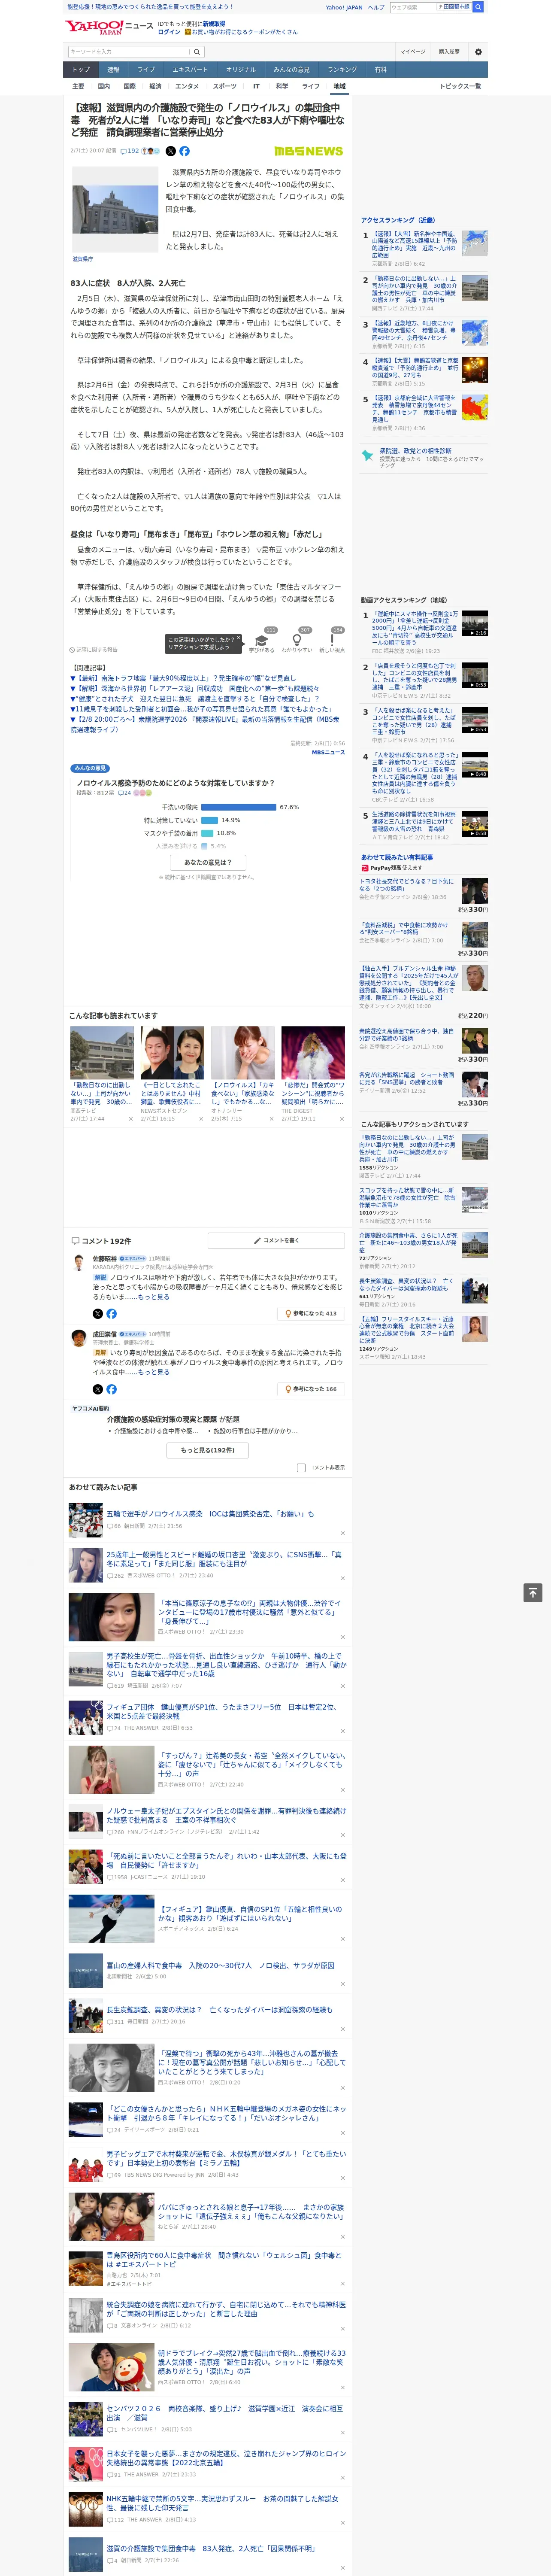Open settings via the gear icon
This screenshot has height=2576, width=551.
(478, 52)
